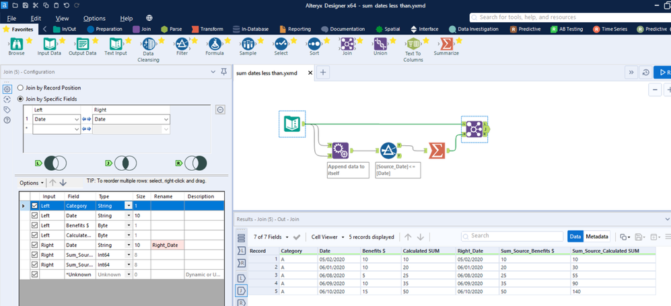Uncheck the Right_Date row checkbox
671x306 pixels.
point(35,245)
